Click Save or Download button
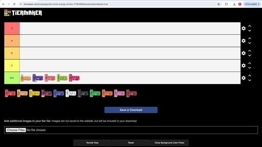Viewport: 262px width, 147px height. point(131,110)
